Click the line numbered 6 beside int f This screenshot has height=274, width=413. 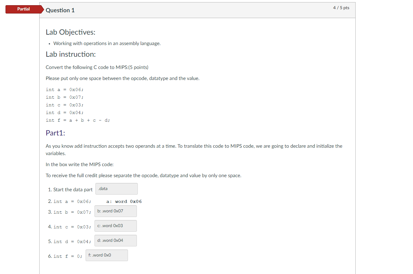coord(49,256)
